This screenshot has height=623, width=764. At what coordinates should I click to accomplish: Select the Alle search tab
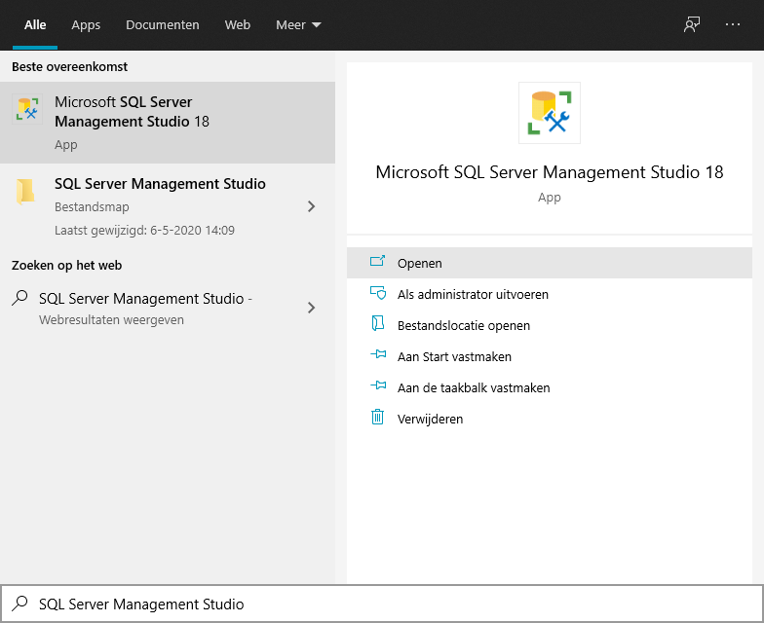click(x=35, y=25)
